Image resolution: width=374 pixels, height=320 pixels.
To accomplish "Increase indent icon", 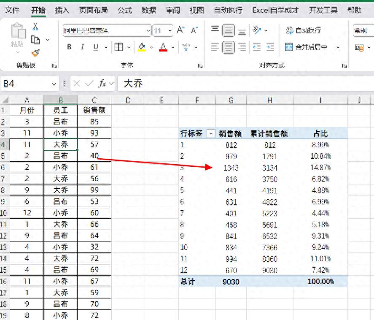I will click(x=270, y=47).
